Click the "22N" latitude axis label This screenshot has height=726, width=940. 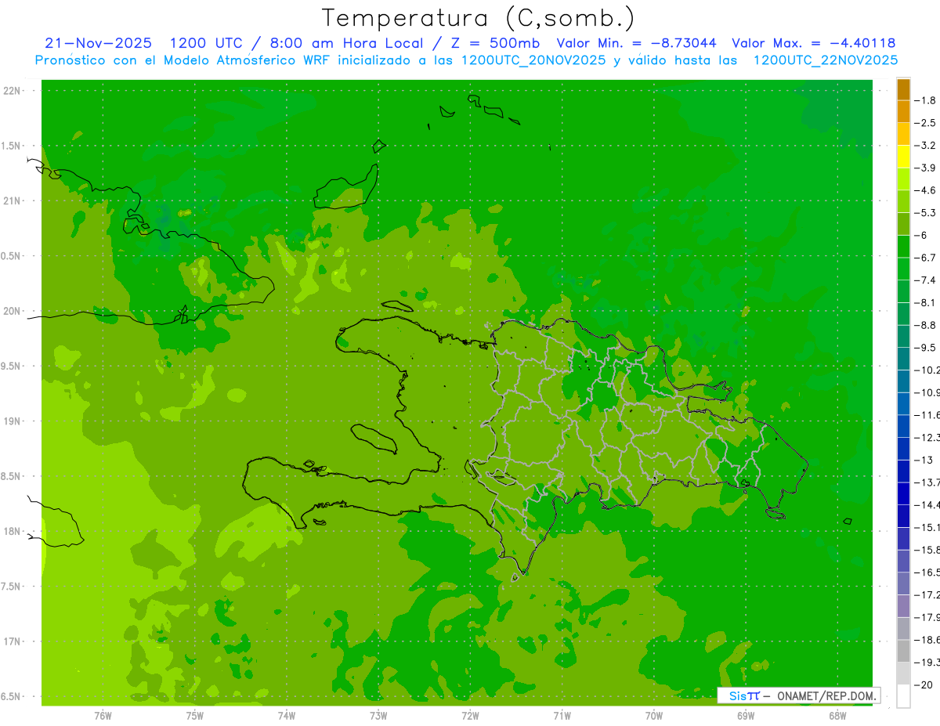click(12, 91)
